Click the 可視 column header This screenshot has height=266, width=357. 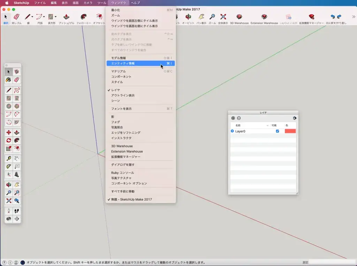[x=274, y=125]
